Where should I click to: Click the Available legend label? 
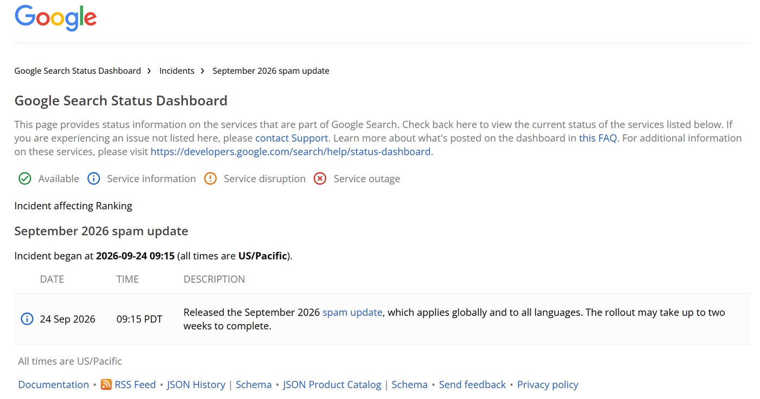click(x=59, y=179)
